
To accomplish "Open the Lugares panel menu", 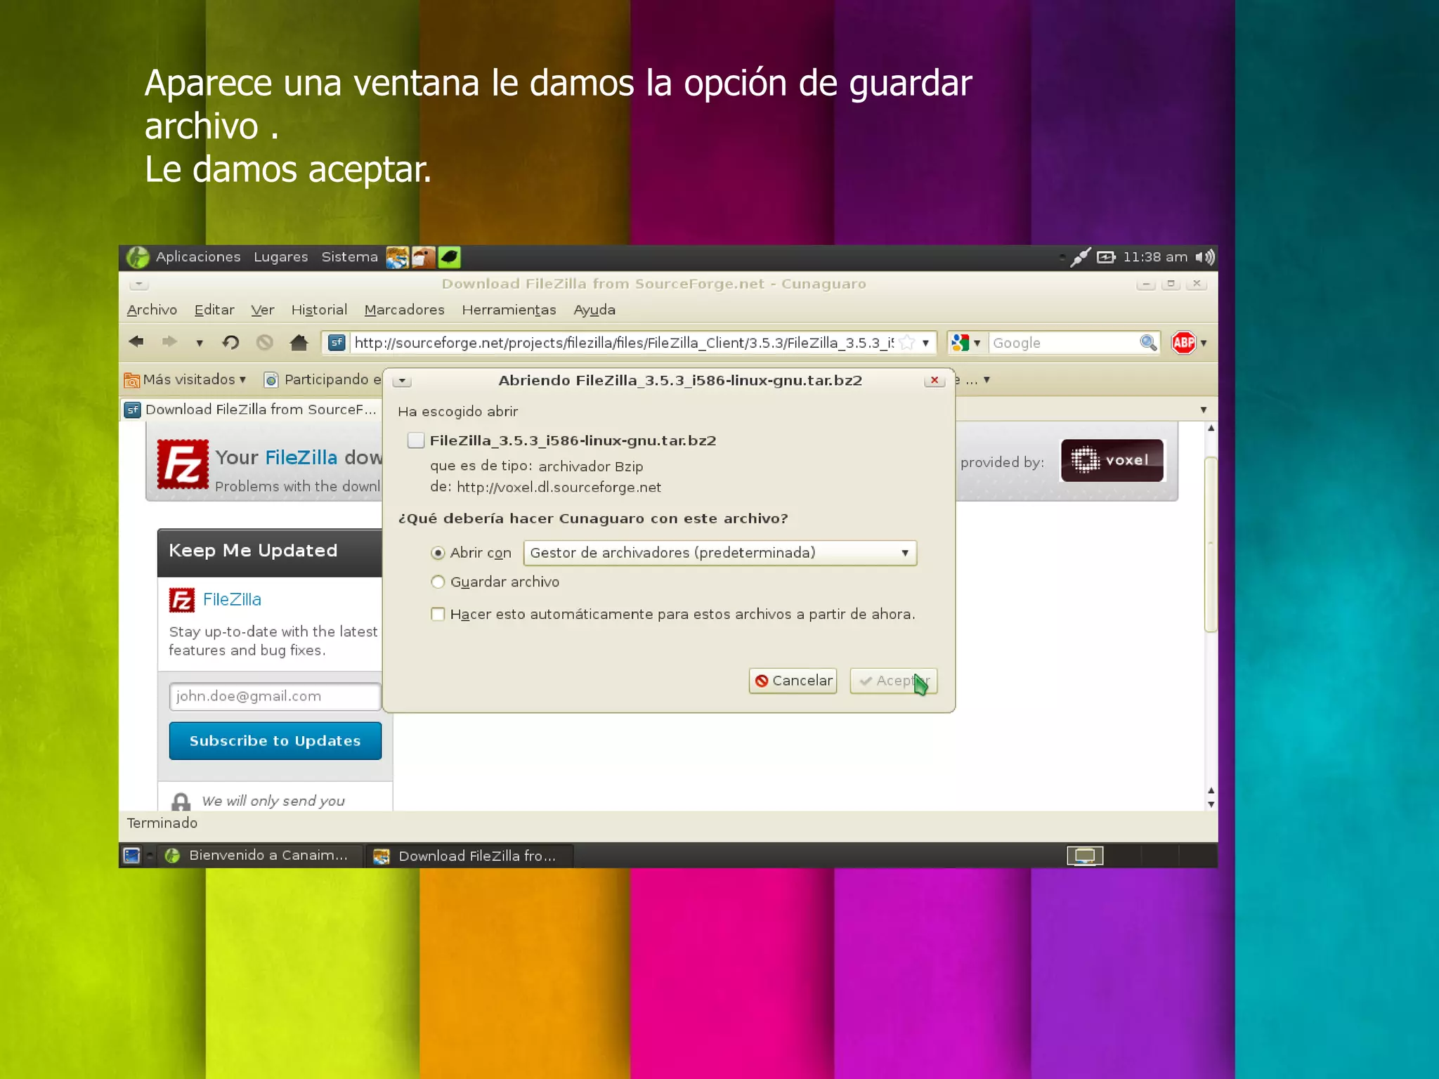I will [x=280, y=257].
